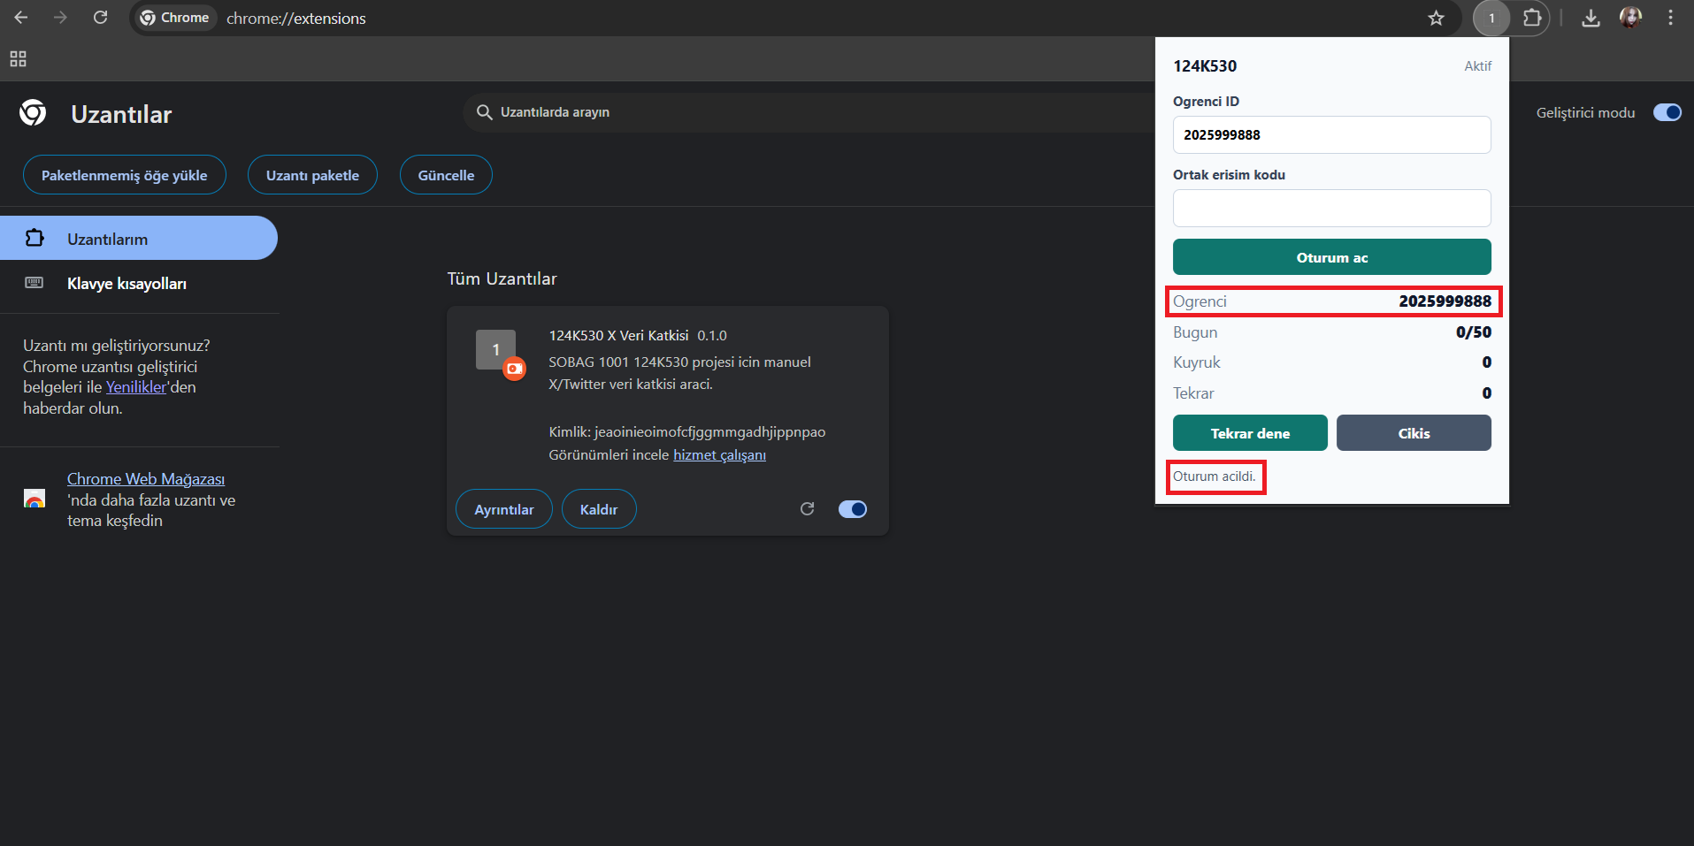Click the Güncelle button

(446, 175)
